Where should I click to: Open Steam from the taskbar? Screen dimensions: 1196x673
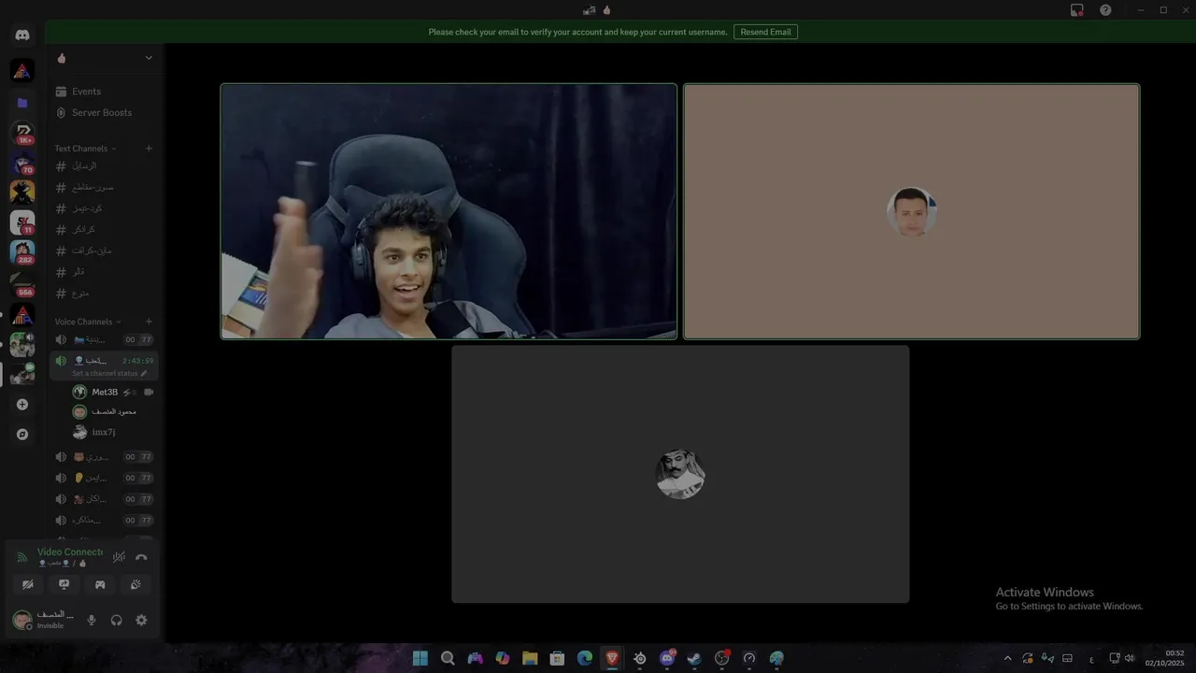click(694, 658)
